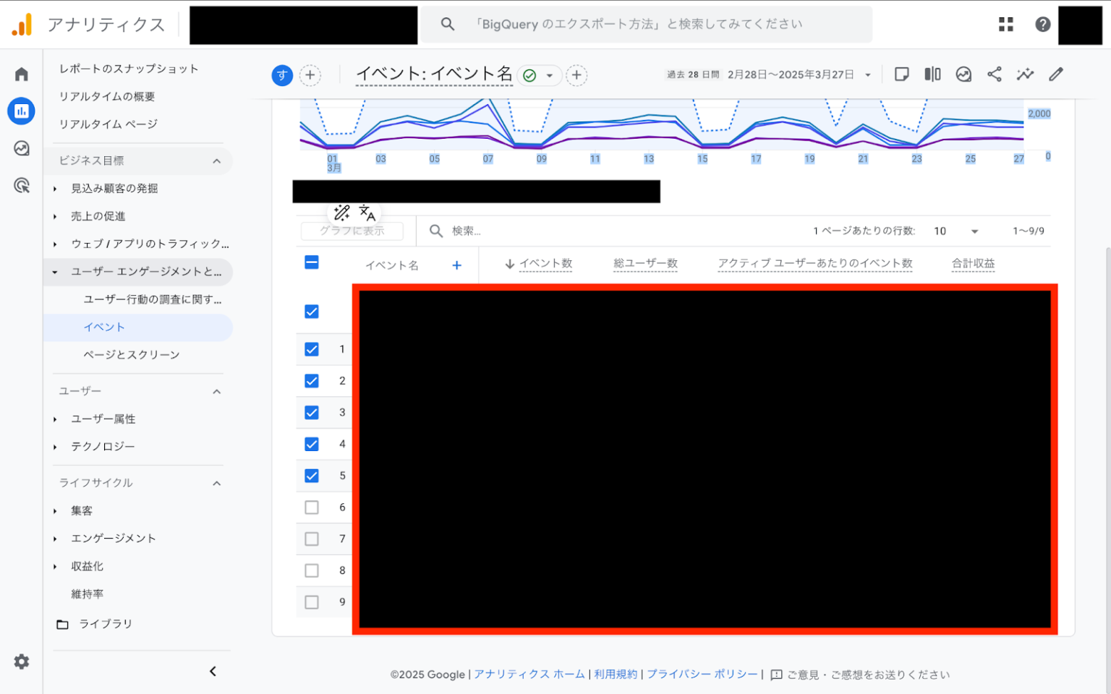1111x694 pixels.
Task: Open the report snapshot notes icon
Action: [x=901, y=74]
